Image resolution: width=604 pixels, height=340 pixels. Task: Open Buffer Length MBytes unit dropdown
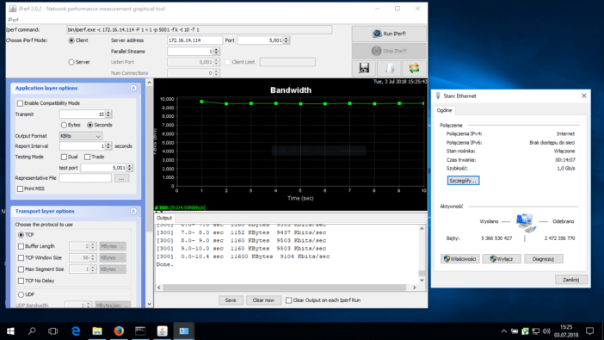click(113, 246)
